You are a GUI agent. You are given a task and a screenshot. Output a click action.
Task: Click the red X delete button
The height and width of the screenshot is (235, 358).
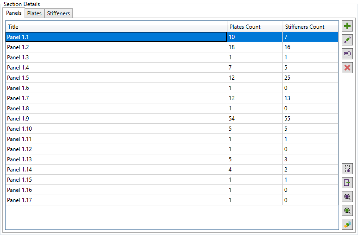pos(347,68)
